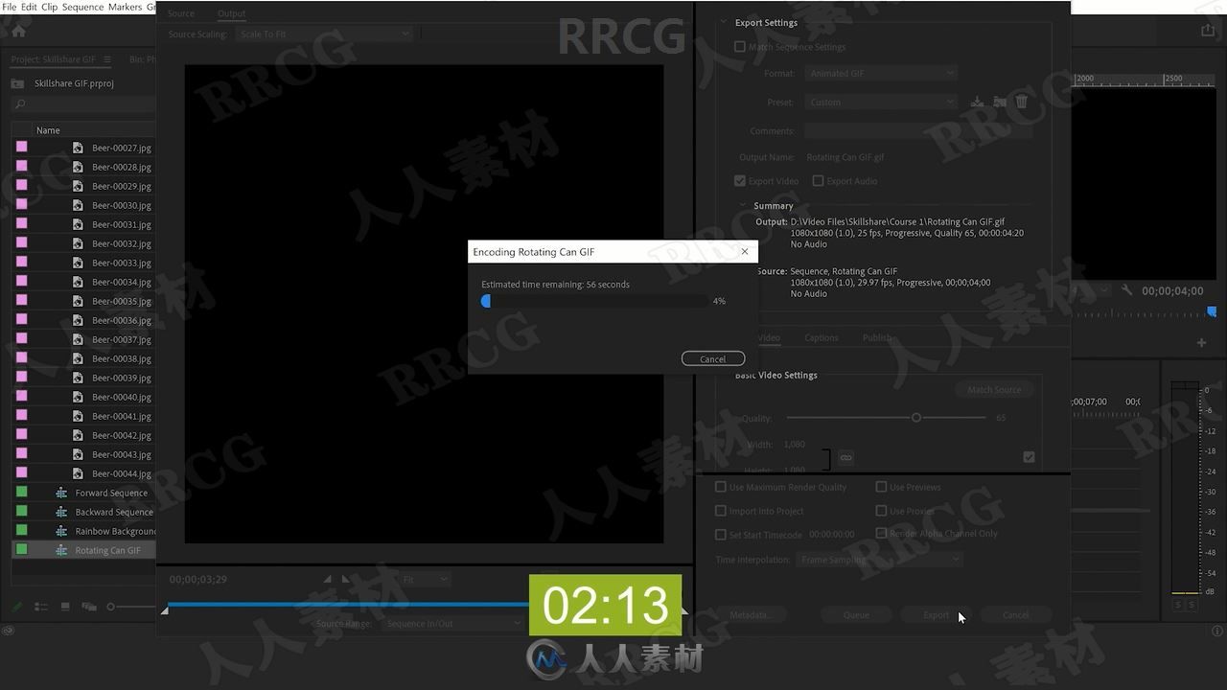Click the encoding progress bar
This screenshot has width=1227, height=690.
pos(594,301)
